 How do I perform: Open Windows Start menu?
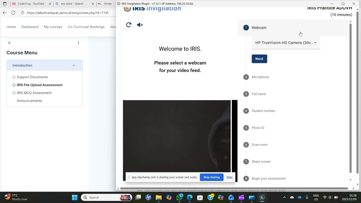pos(75,197)
